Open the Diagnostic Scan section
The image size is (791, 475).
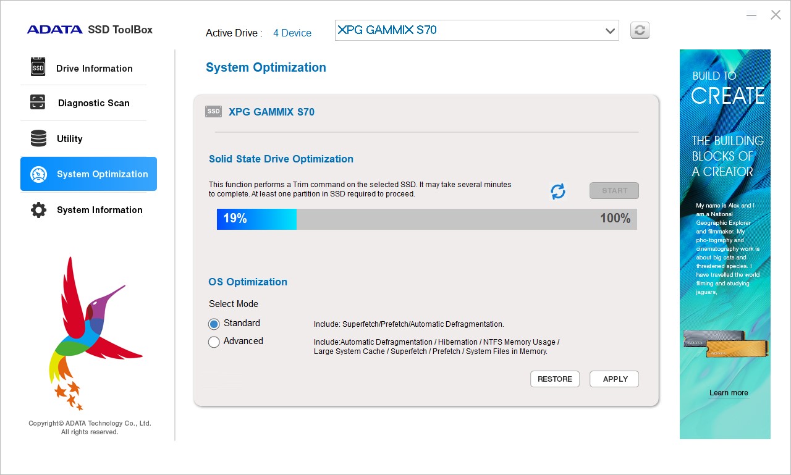(93, 103)
